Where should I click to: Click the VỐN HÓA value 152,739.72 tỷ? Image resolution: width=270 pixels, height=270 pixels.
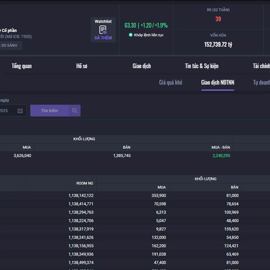click(218, 45)
